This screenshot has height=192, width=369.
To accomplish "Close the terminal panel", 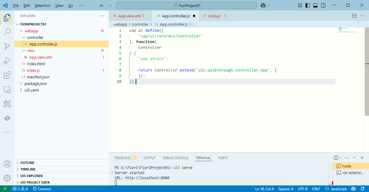I will (362, 158).
